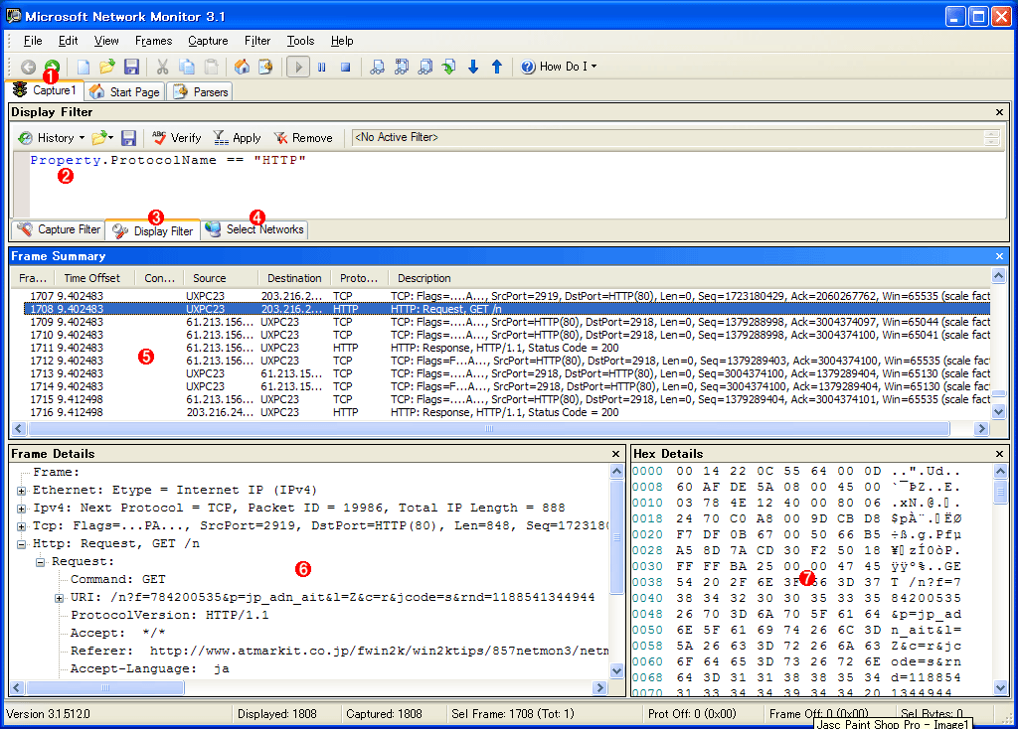
Task: Remove the display filter
Action: coord(303,138)
